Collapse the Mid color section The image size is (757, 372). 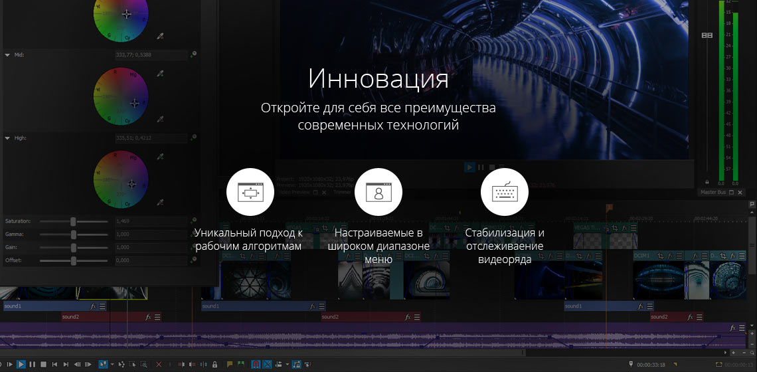pos(7,55)
